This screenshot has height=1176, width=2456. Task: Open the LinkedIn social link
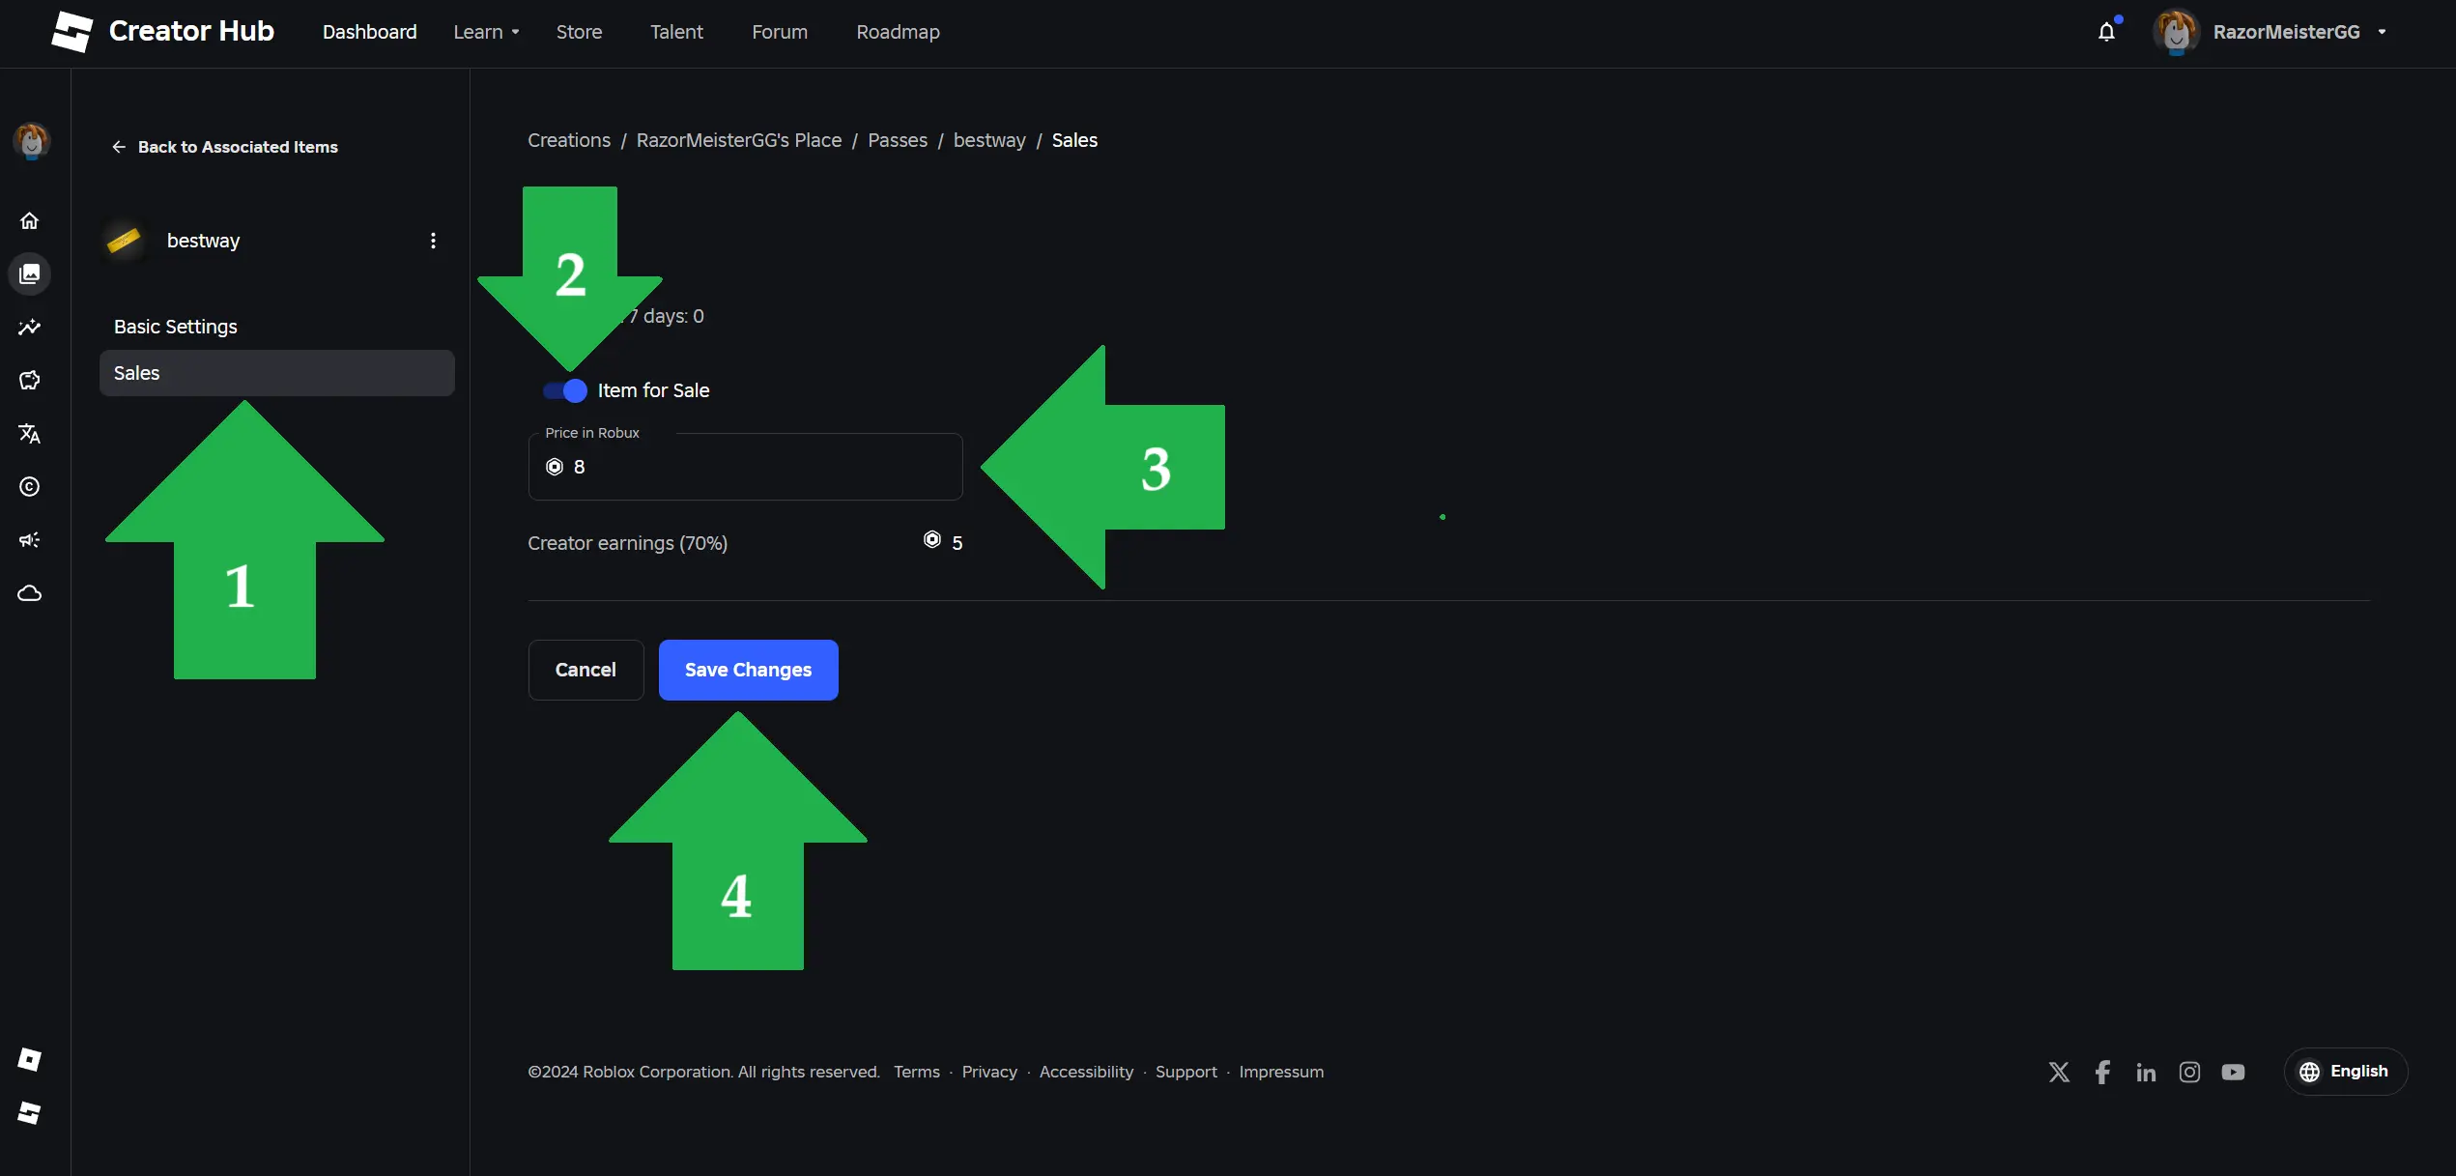[2146, 1072]
